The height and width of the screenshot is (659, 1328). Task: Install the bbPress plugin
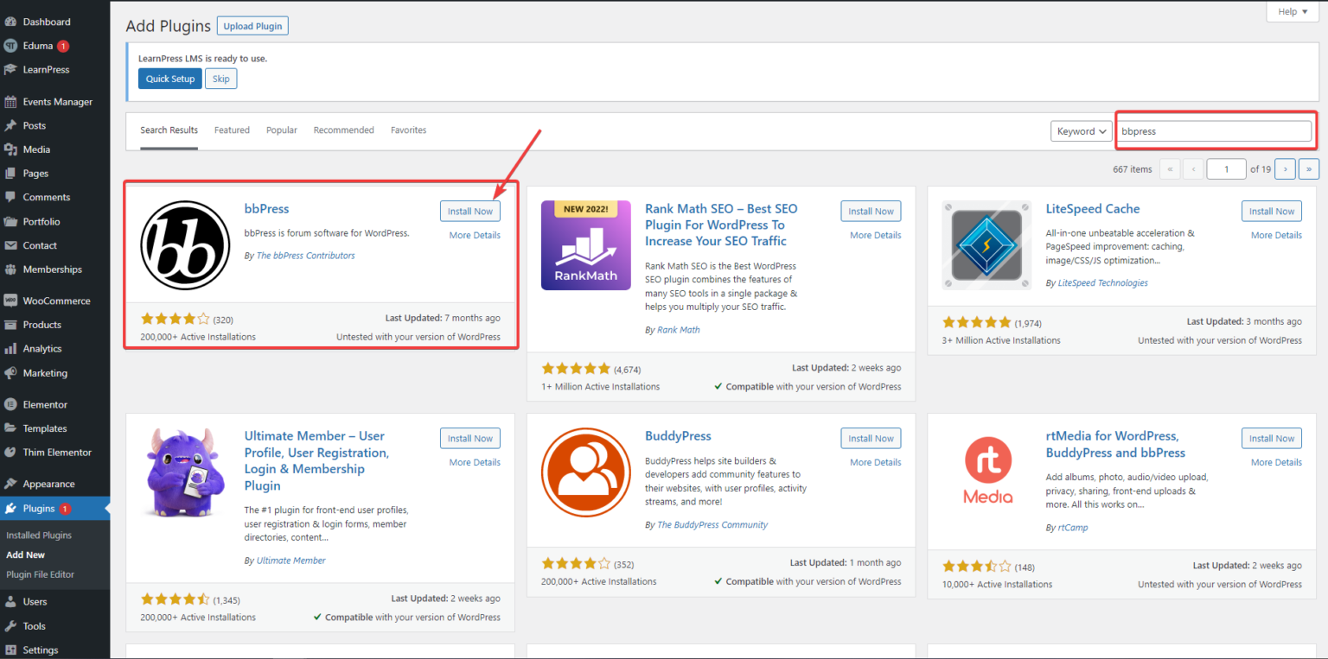coord(470,211)
